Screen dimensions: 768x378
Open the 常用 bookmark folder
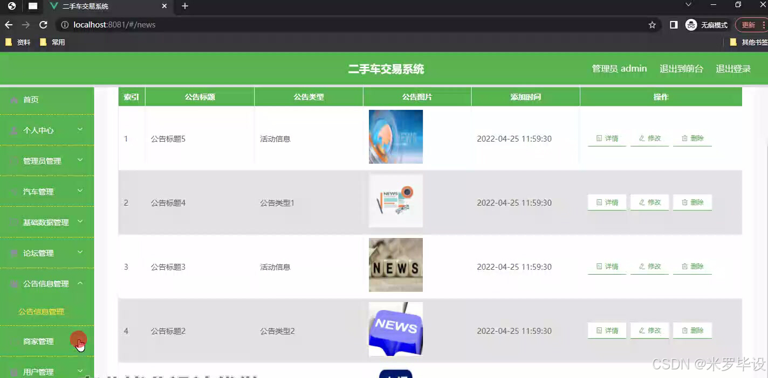click(52, 42)
